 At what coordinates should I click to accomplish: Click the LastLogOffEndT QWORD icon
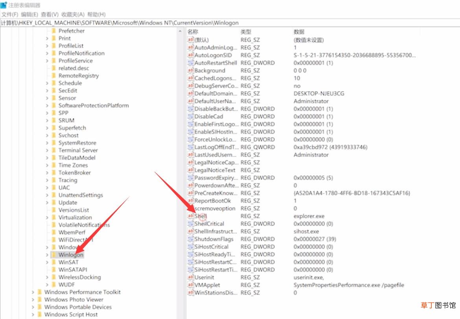[x=190, y=147]
